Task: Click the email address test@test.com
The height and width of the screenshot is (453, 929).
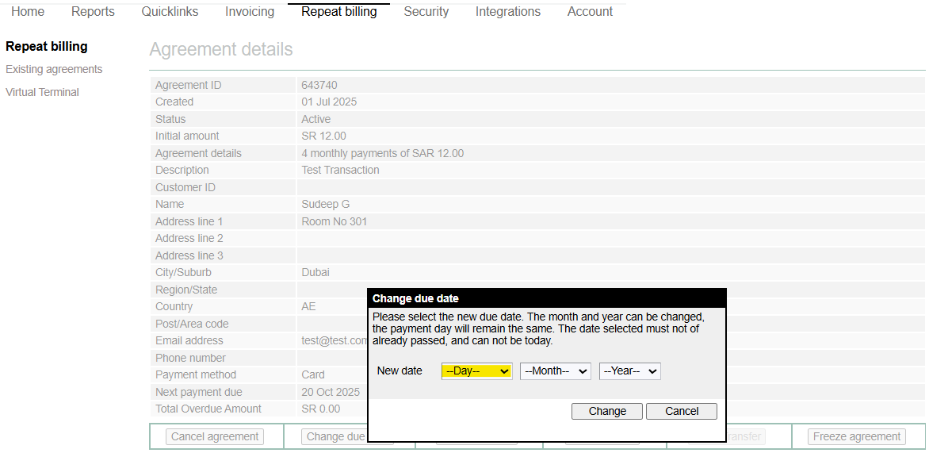Action: coord(335,341)
